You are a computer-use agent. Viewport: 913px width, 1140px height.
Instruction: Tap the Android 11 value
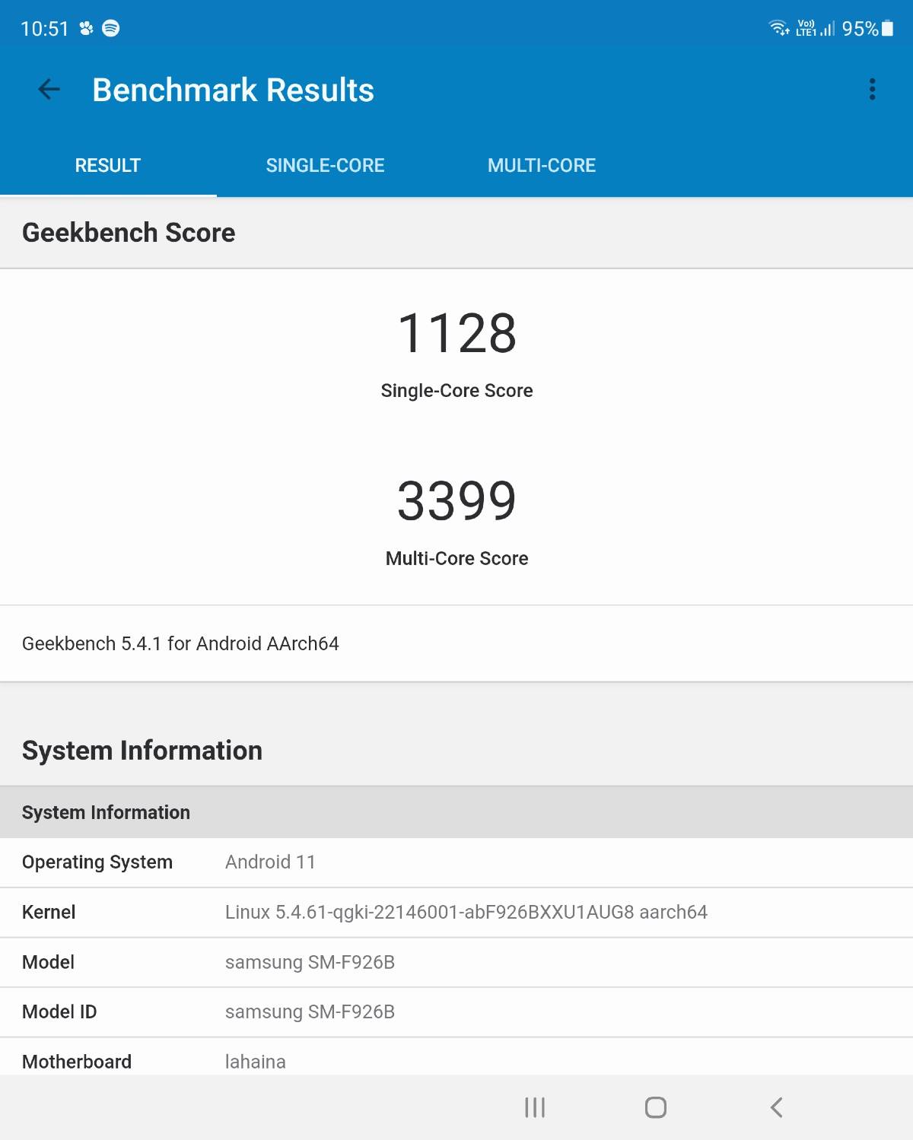coord(270,862)
